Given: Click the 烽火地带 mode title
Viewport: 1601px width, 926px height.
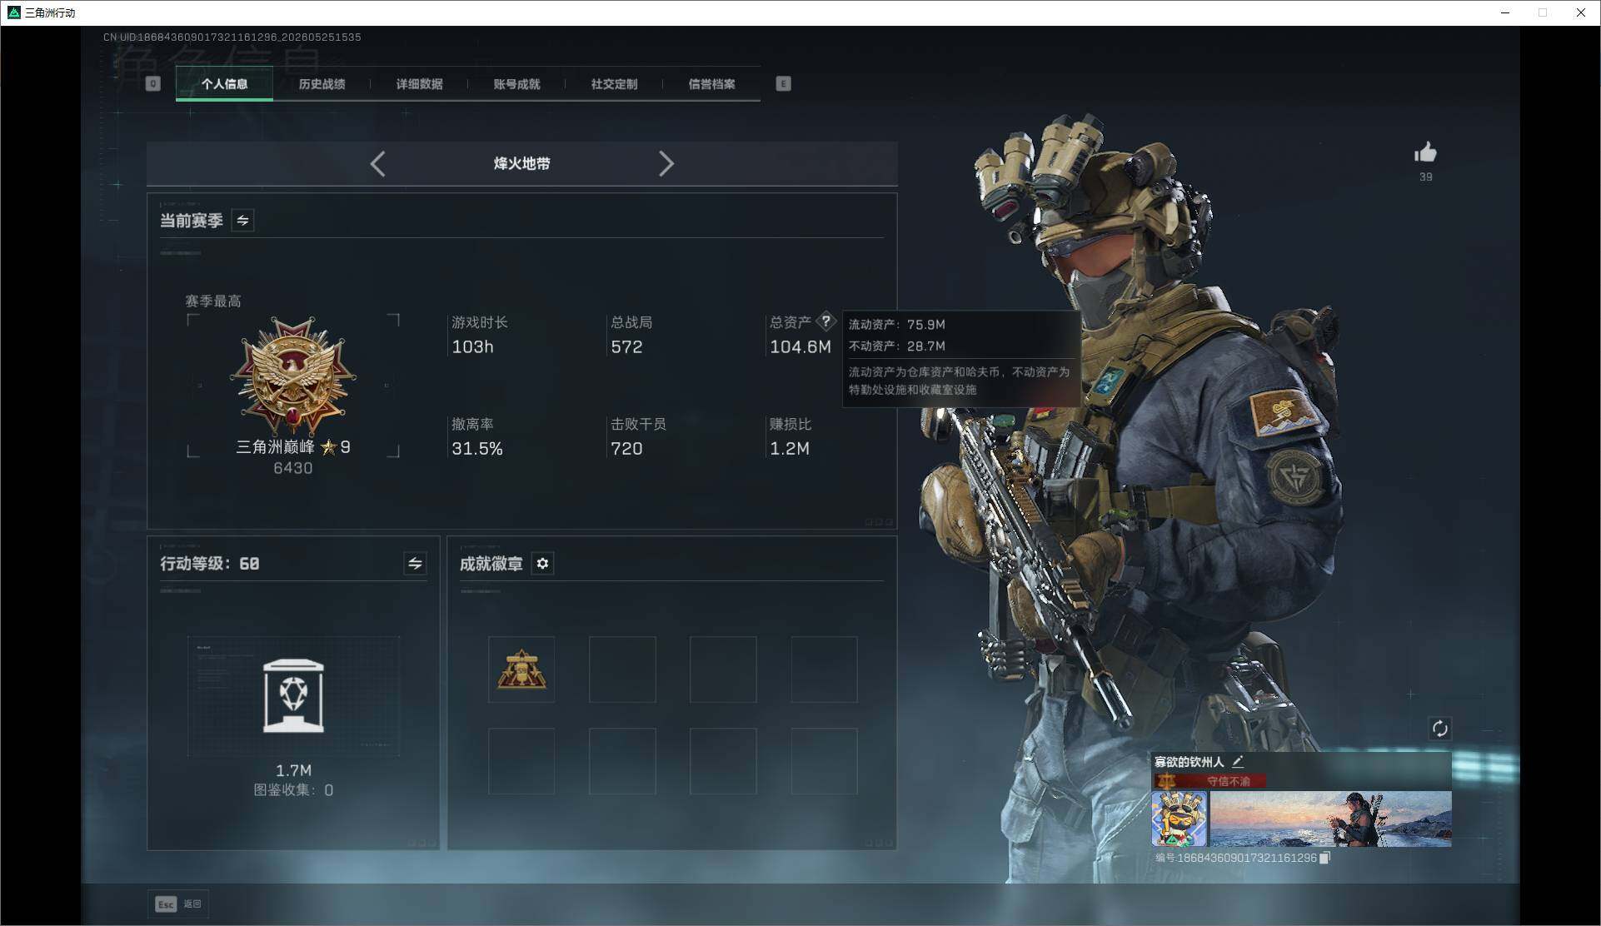Looking at the screenshot, I should [x=521, y=163].
